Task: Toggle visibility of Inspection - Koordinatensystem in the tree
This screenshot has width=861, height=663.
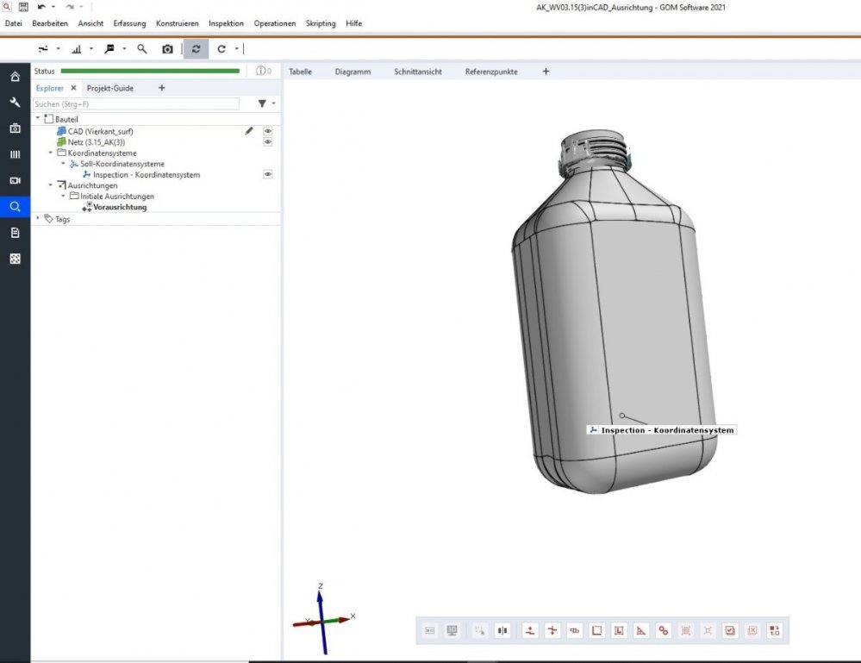Action: tap(268, 174)
